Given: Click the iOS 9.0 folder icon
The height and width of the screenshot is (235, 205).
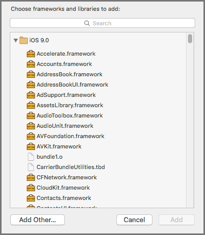Looking at the screenshot, I should click(24, 40).
